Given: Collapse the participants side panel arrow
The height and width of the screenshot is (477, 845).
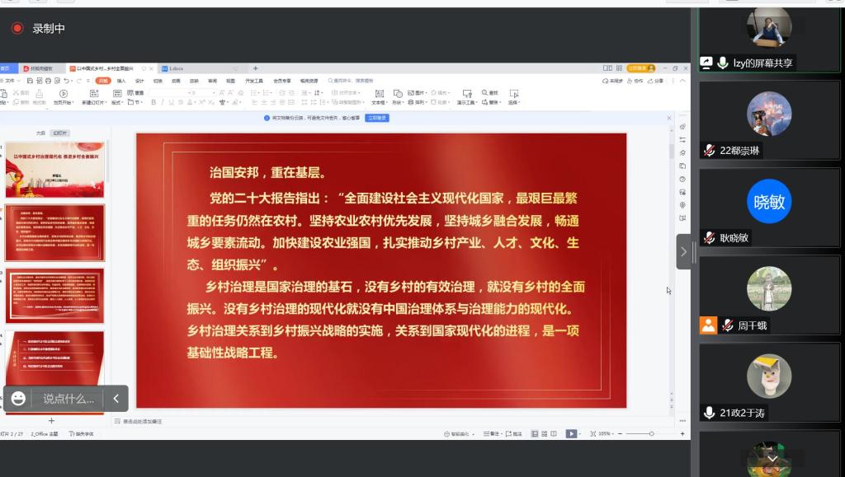Looking at the screenshot, I should click(x=683, y=252).
